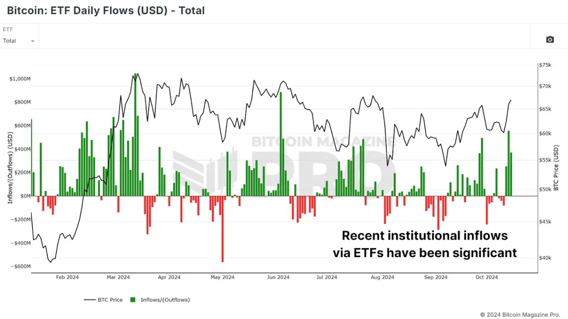Select the Jul 2024 axis label
The width and height of the screenshot is (568, 319).
click(326, 277)
